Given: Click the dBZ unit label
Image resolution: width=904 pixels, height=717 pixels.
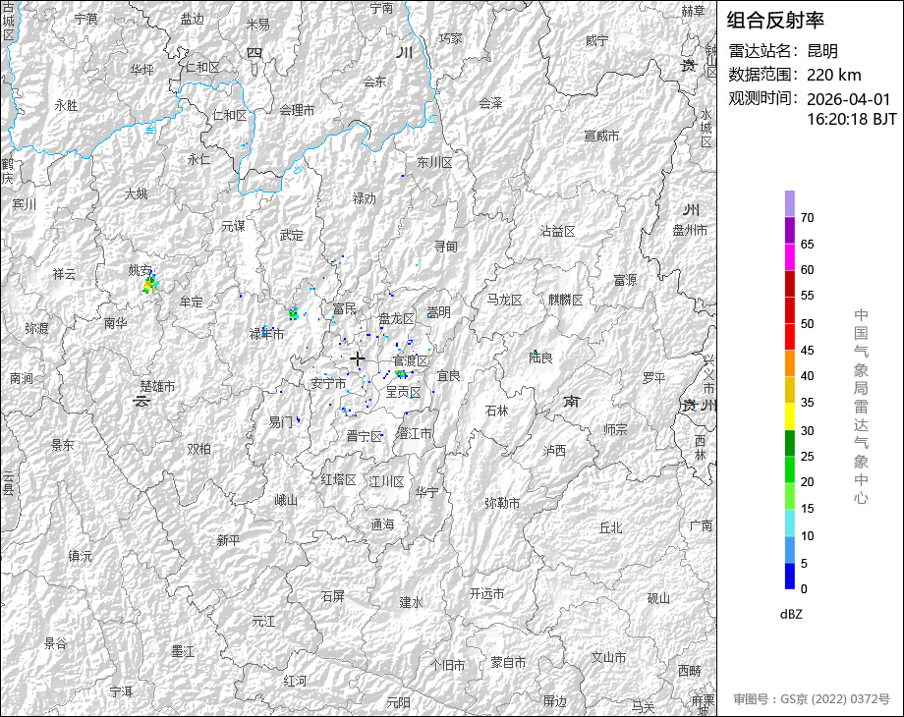Looking at the screenshot, I should 791,614.
